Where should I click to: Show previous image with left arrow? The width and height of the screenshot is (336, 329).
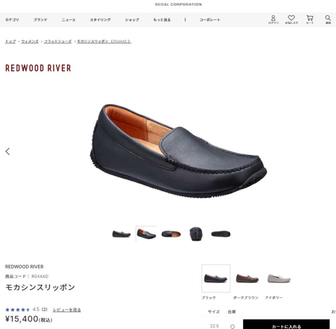point(8,151)
